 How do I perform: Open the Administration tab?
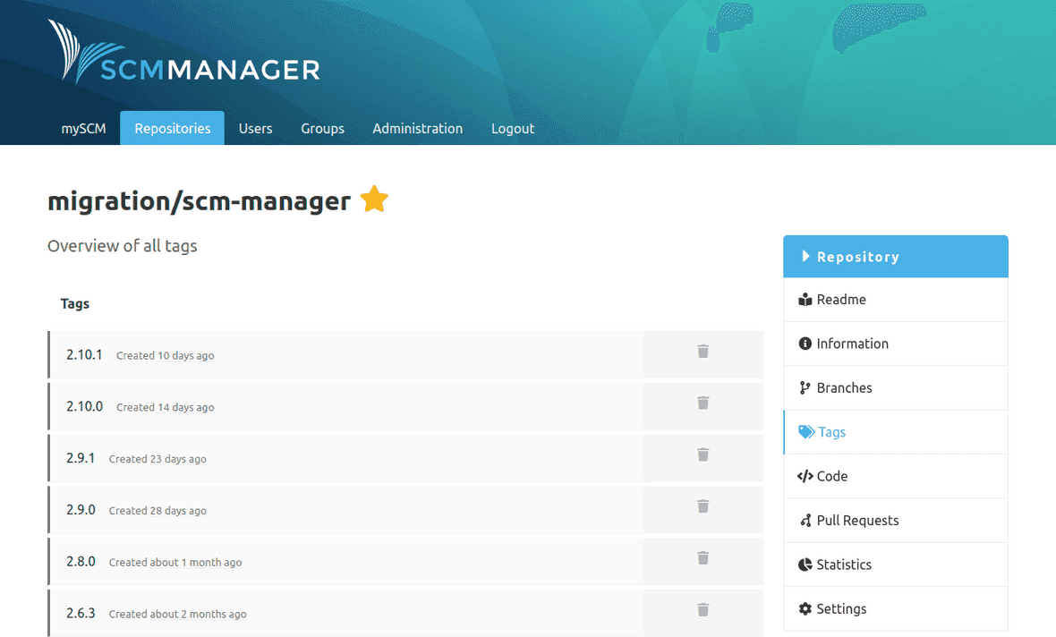(x=417, y=128)
